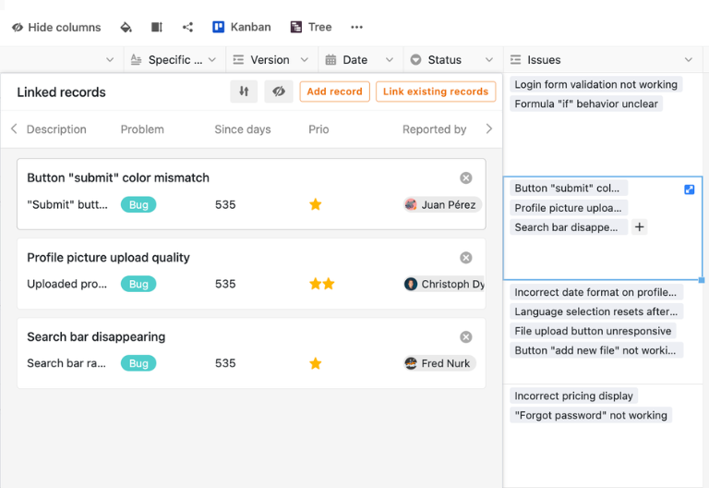
Task: Open Button "add new file" not worki... link
Action: [x=596, y=350]
